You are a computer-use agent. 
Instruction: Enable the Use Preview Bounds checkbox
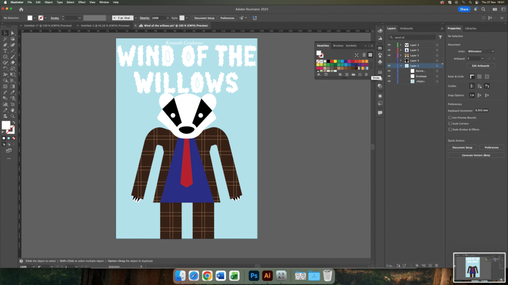[450, 117]
